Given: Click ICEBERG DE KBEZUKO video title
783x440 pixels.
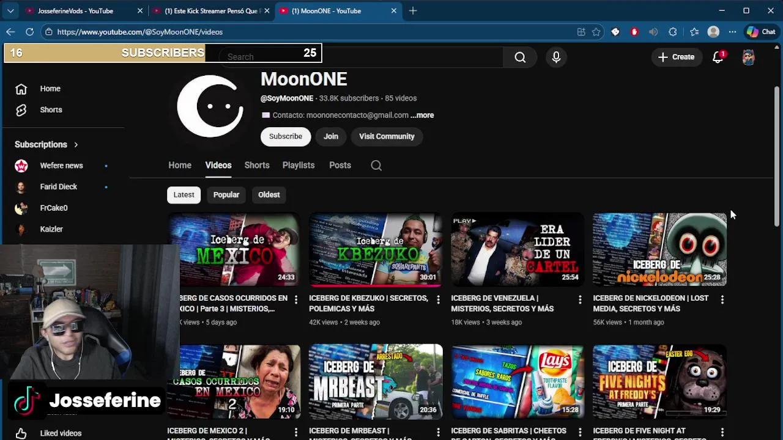Looking at the screenshot, I should [x=368, y=303].
